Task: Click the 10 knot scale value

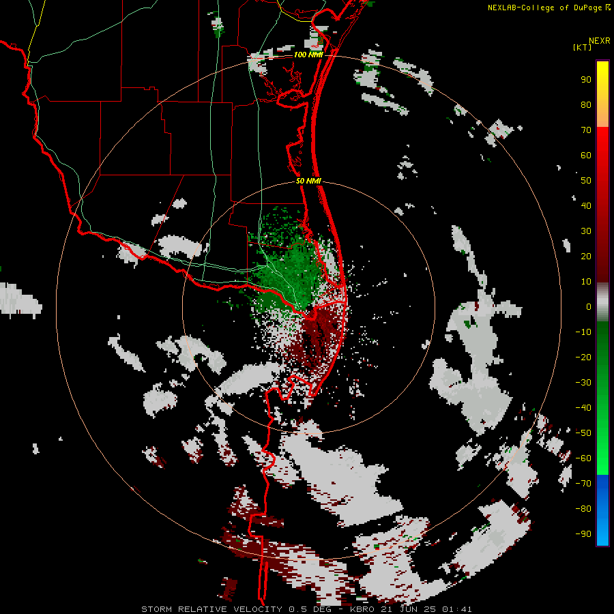Action: pyautogui.click(x=586, y=282)
